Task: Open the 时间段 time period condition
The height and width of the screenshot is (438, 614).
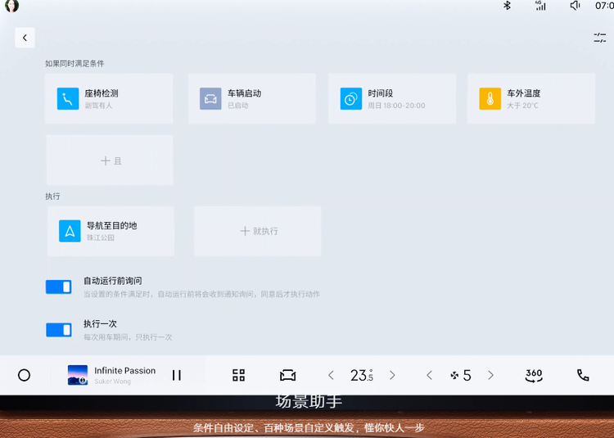Action: point(392,99)
